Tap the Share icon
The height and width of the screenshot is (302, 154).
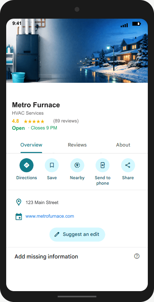(128, 165)
